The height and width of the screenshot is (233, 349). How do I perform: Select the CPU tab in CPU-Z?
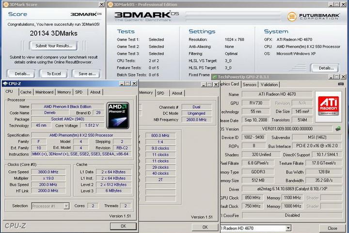pos(9,92)
